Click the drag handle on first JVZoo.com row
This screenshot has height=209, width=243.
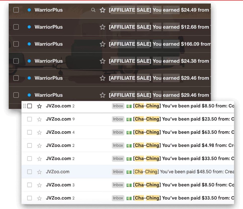24,106
